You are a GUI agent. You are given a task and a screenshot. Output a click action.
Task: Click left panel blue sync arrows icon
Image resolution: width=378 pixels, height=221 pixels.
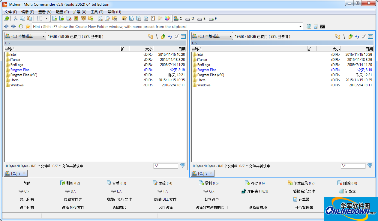click(170, 37)
